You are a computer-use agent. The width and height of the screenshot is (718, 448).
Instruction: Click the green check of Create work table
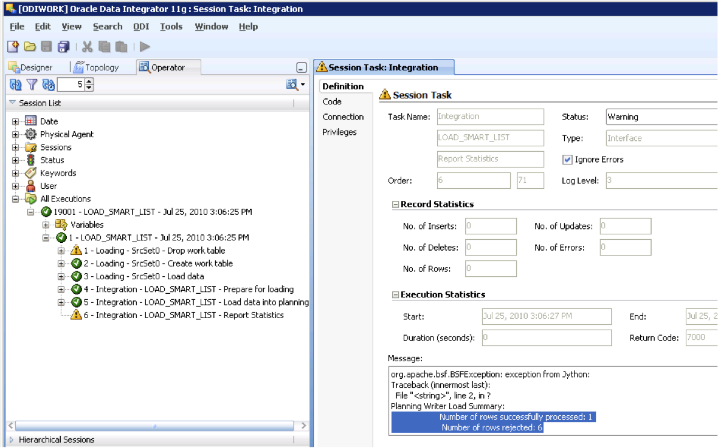click(x=77, y=263)
